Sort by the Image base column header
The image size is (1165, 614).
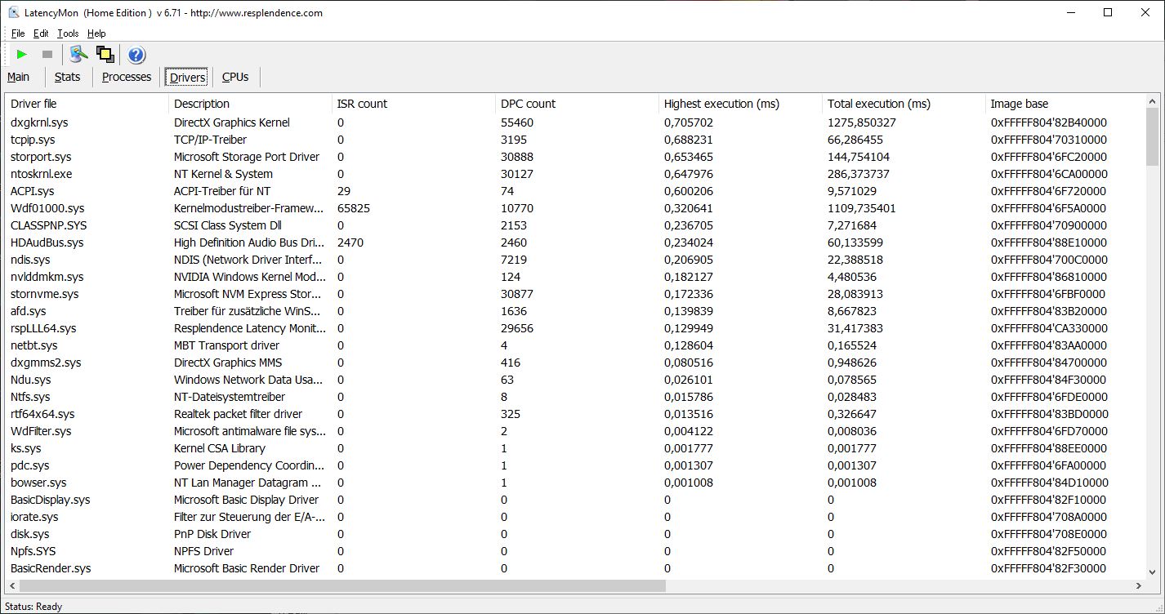click(1065, 104)
